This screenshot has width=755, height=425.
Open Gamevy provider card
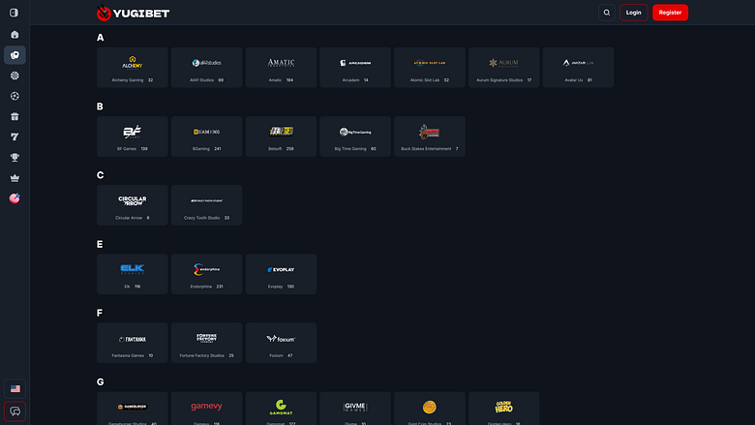(x=206, y=409)
